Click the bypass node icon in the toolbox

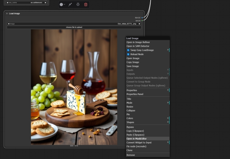click(x=70, y=5)
